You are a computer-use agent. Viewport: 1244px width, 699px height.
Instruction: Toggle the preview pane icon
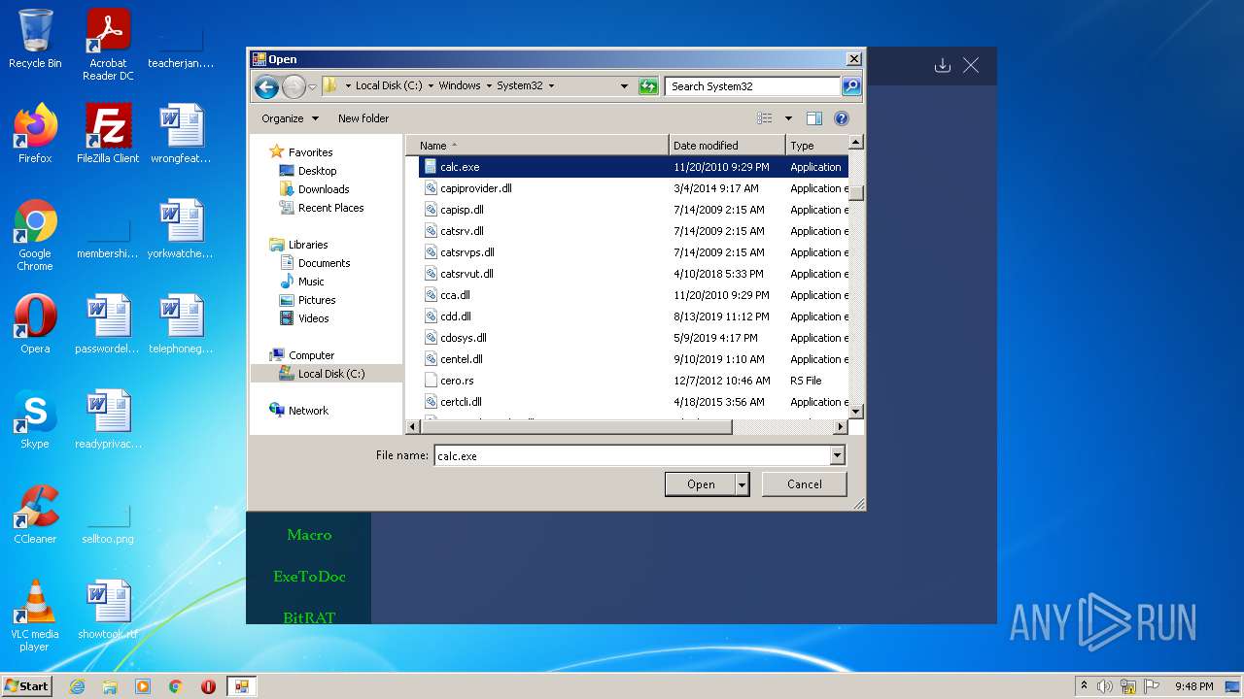814,118
